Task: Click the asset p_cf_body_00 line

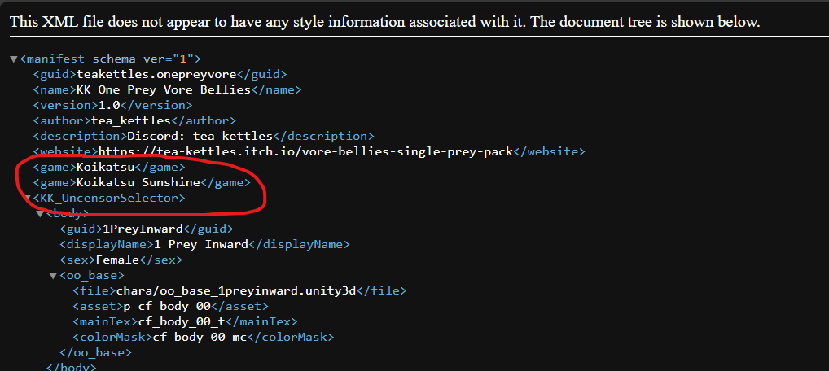Action: pyautogui.click(x=170, y=307)
